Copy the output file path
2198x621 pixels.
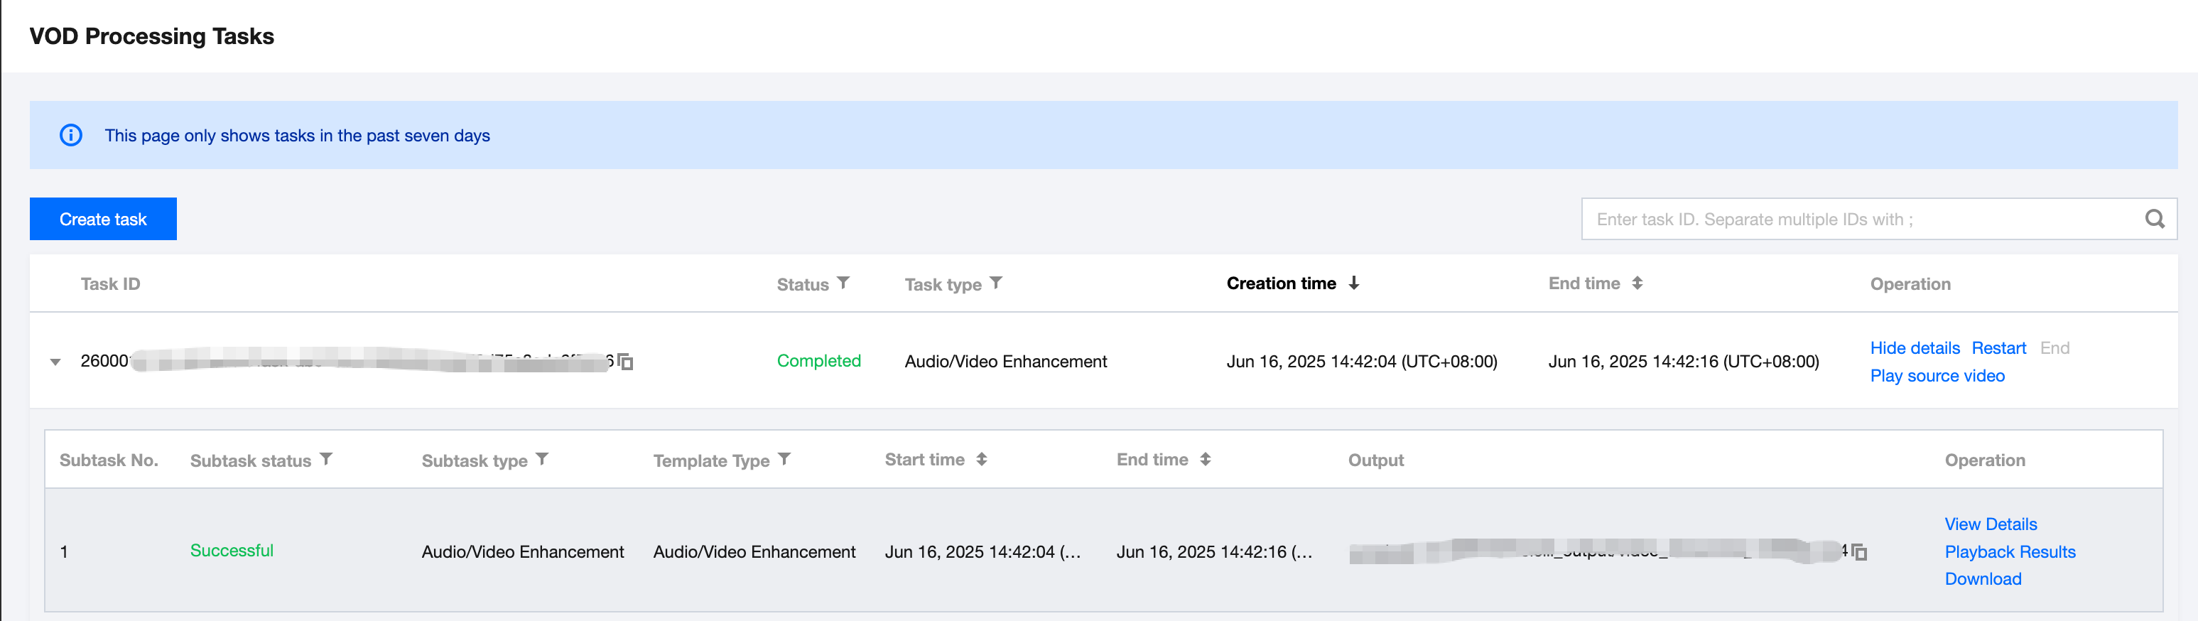click(x=1860, y=553)
